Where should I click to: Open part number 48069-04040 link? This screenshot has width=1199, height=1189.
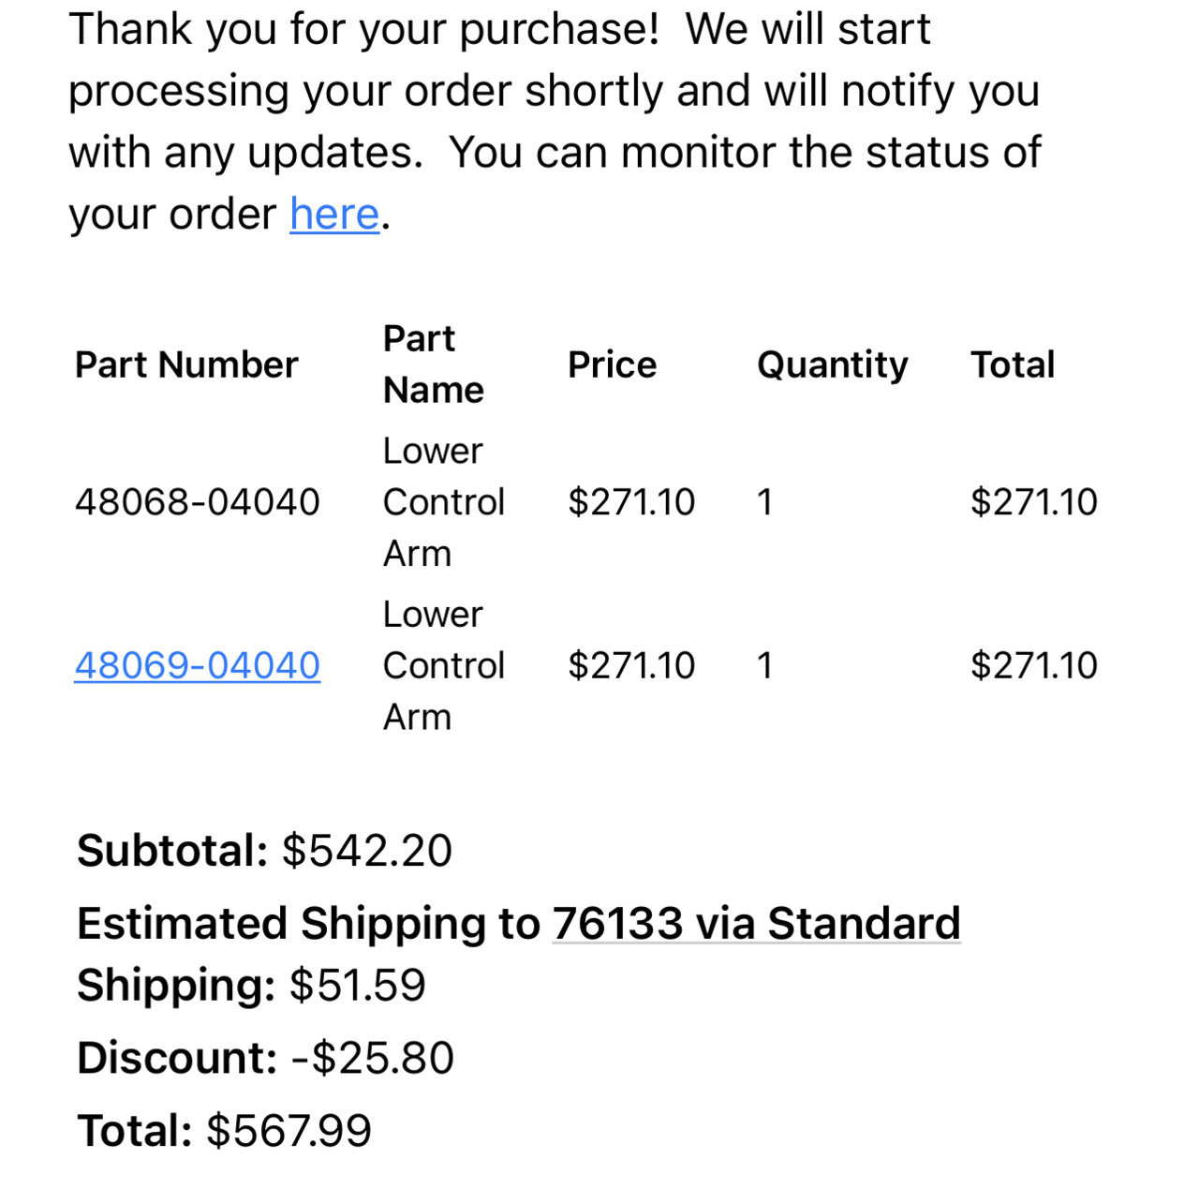coord(198,665)
